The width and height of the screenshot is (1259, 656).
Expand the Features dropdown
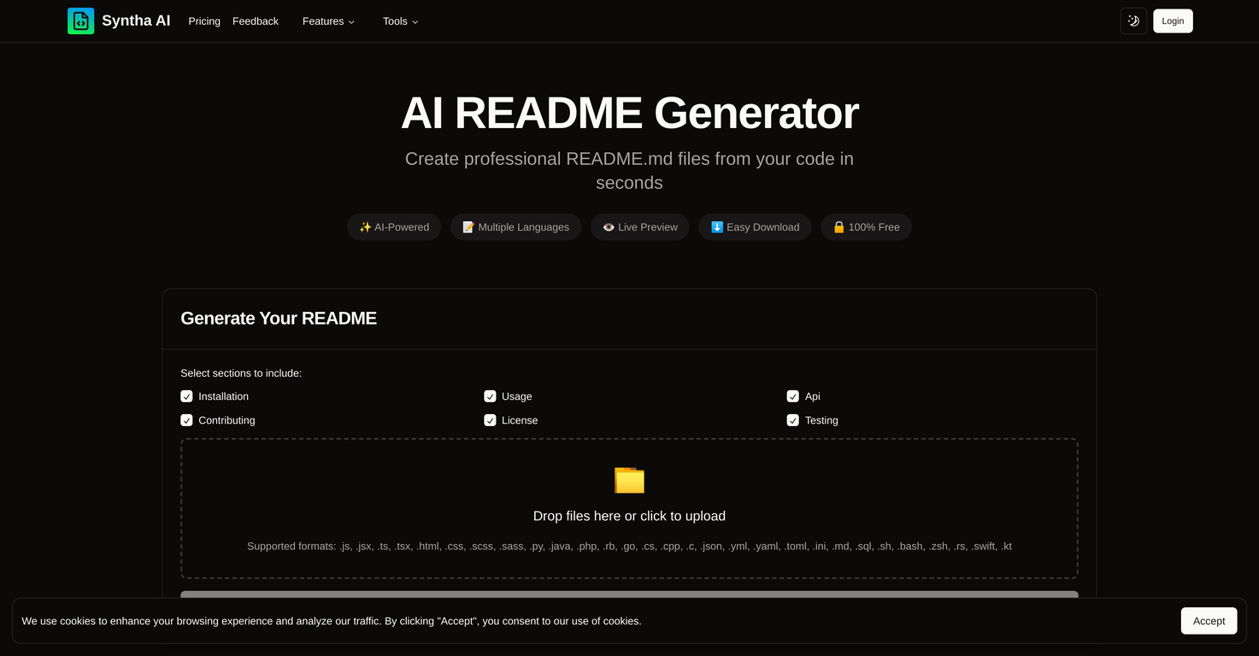pyautogui.click(x=328, y=20)
